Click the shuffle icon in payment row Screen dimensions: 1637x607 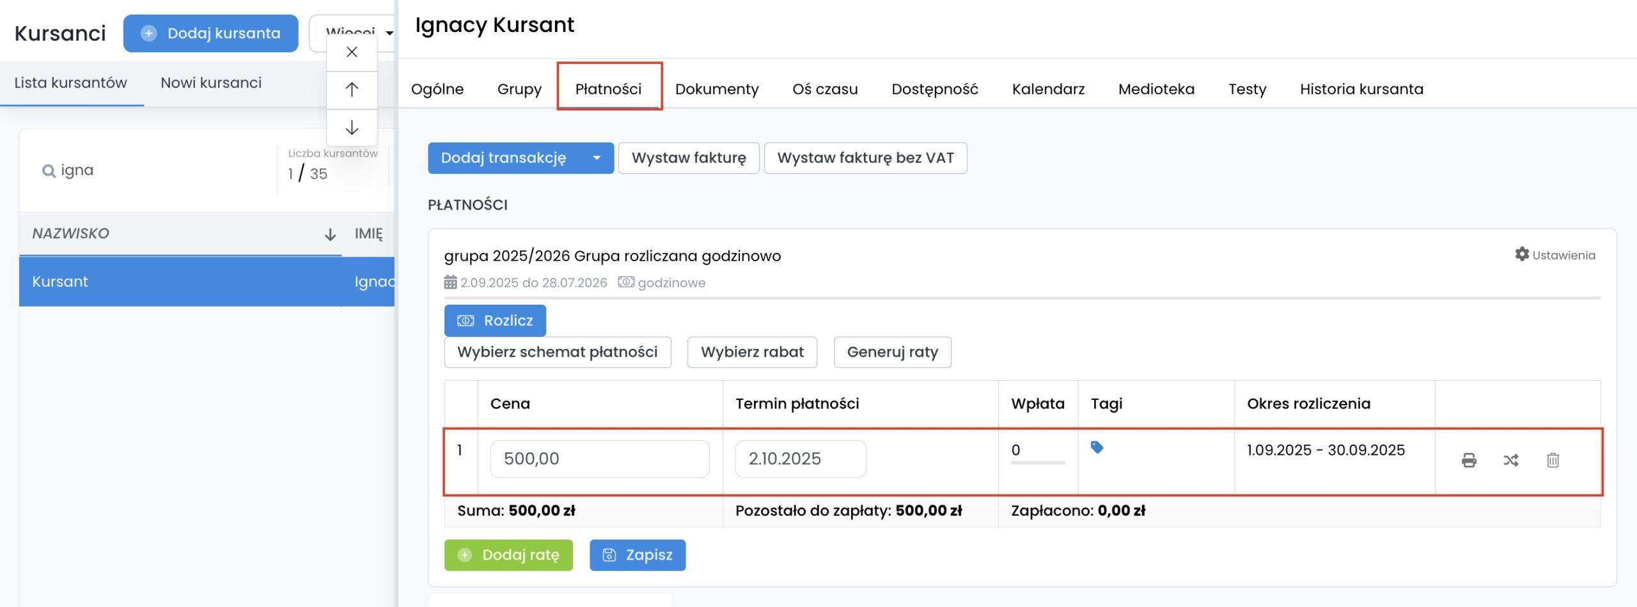(1510, 460)
